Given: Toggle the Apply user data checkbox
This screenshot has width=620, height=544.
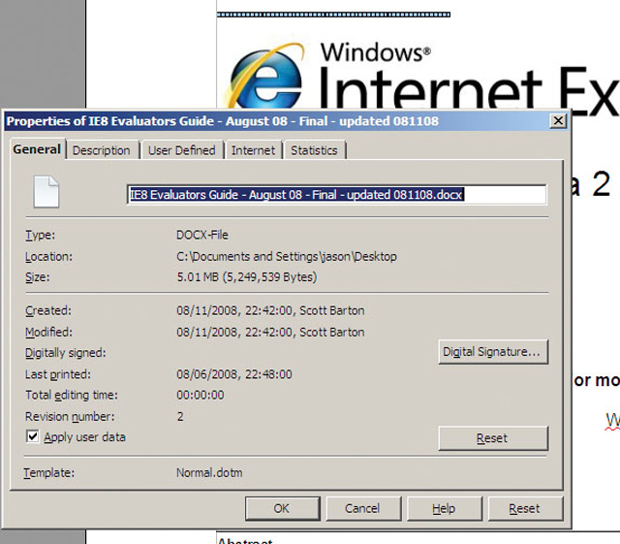Looking at the screenshot, I should point(33,437).
